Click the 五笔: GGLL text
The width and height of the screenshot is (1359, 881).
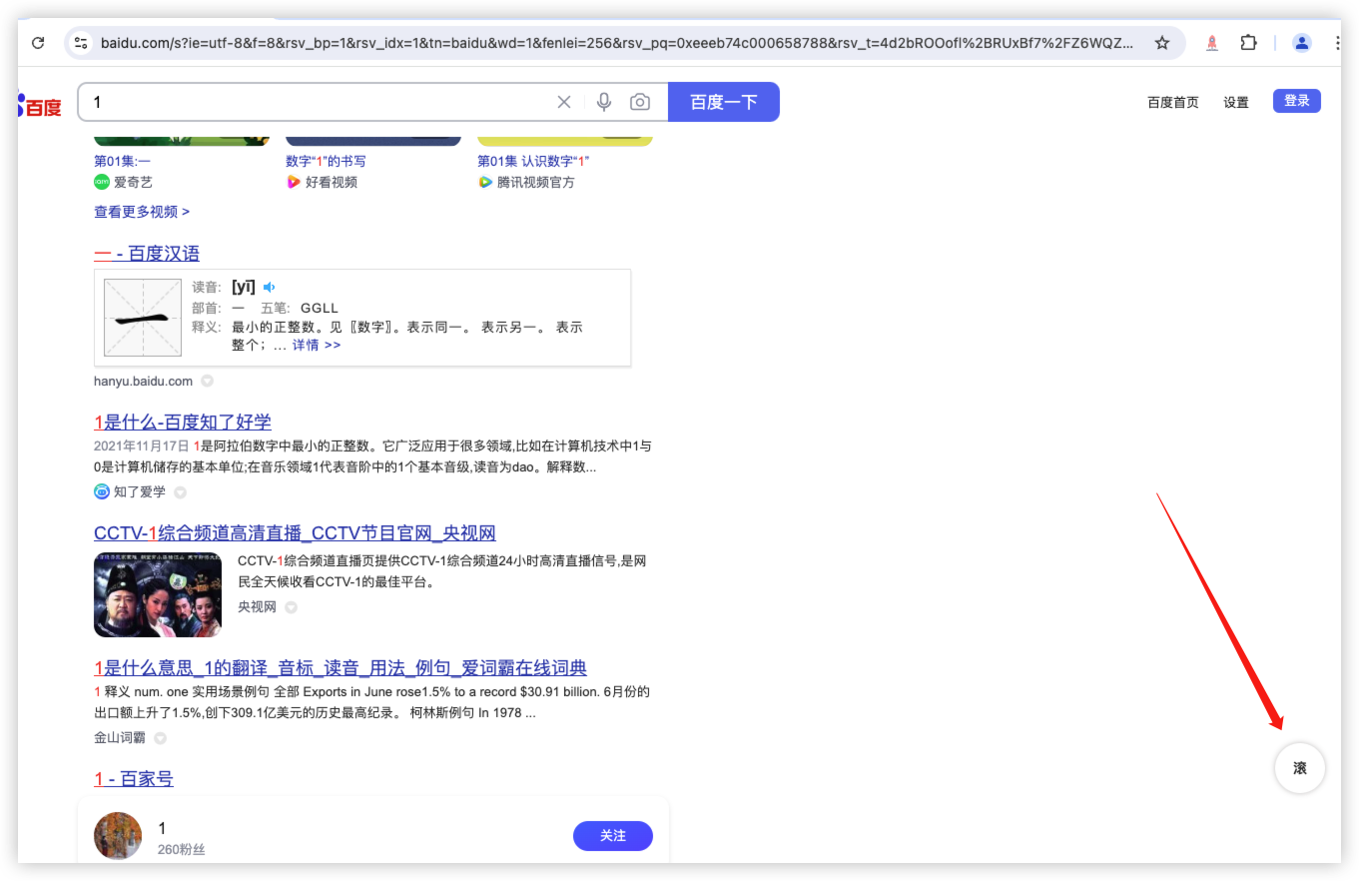click(300, 308)
